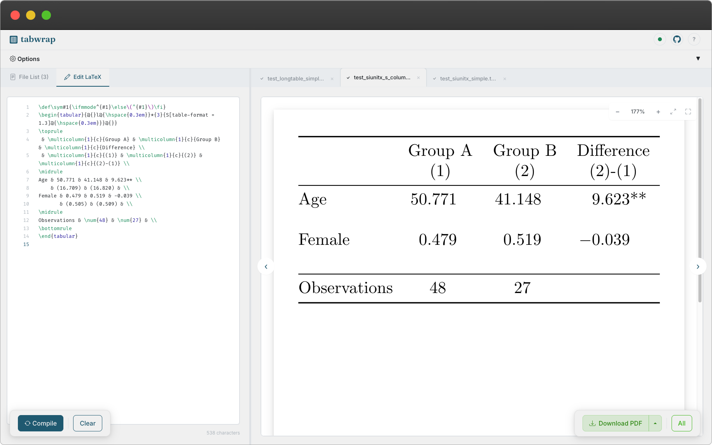Compile the LaTeX document
Image resolution: width=712 pixels, height=445 pixels.
point(40,423)
